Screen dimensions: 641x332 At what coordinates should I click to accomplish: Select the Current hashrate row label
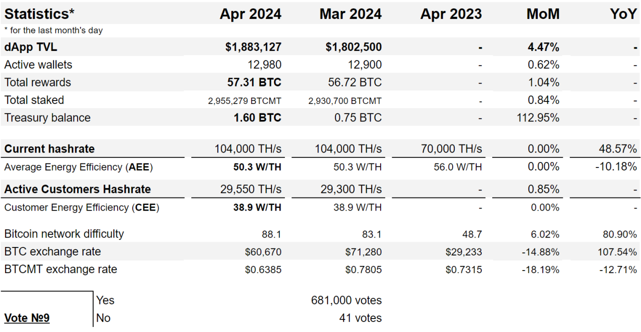point(49,149)
